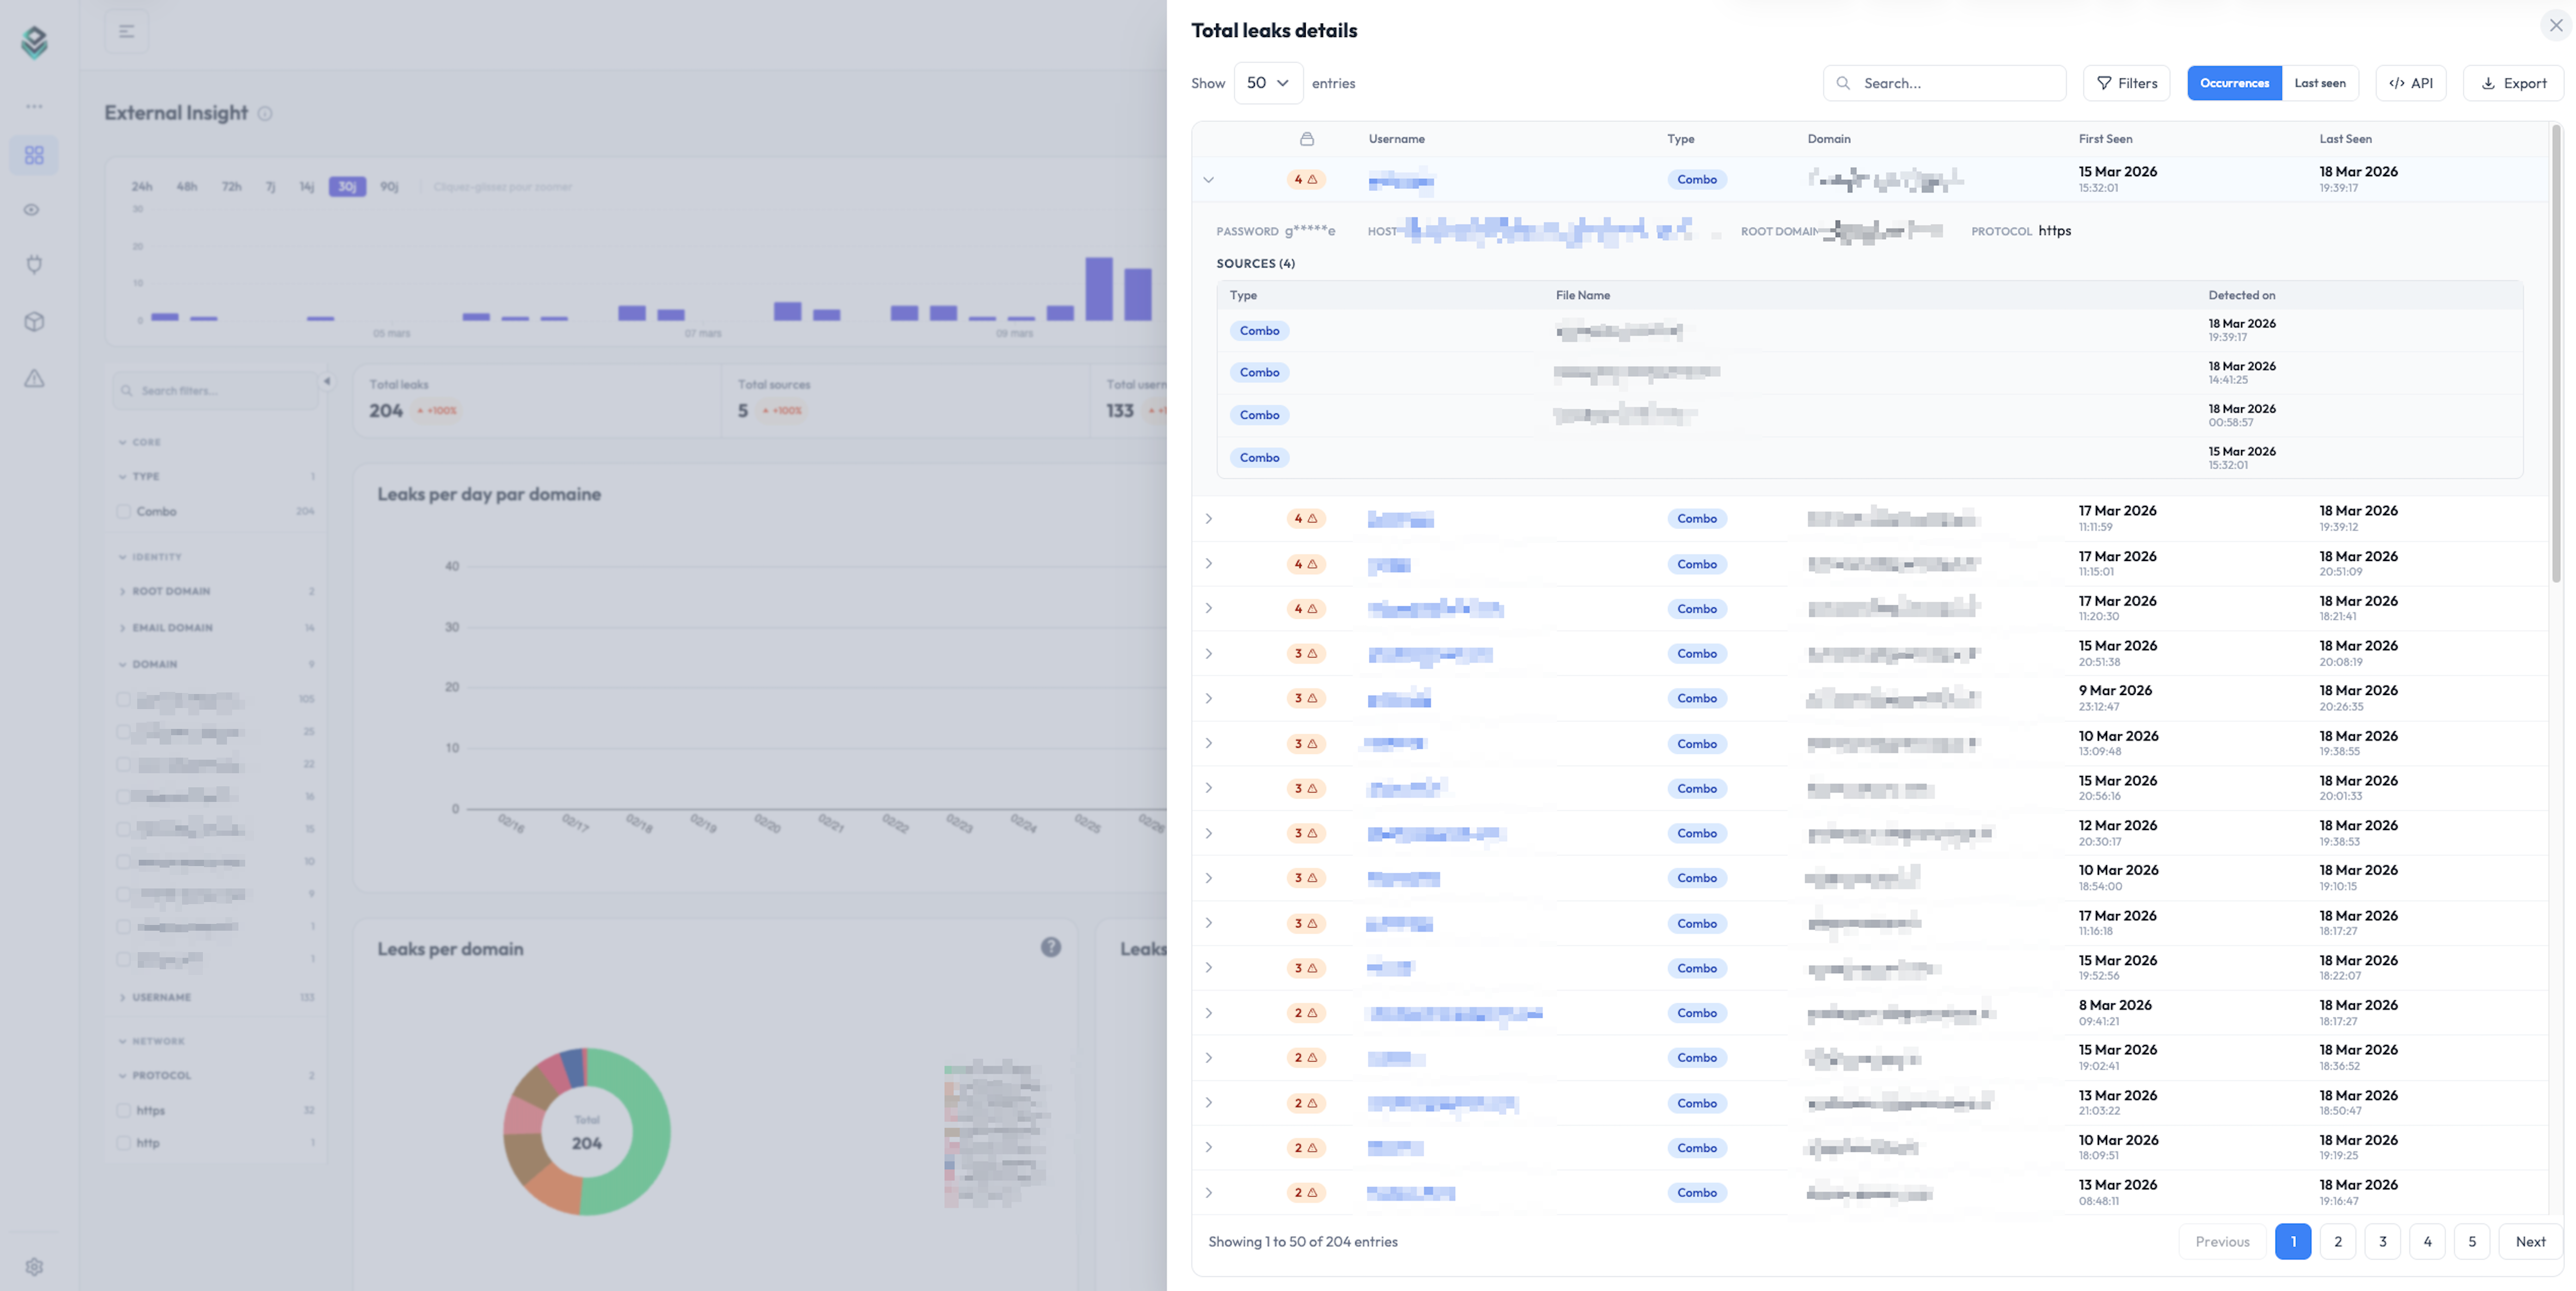This screenshot has height=1291, width=2576.
Task: Click the Search field in the modal
Action: 1944,83
